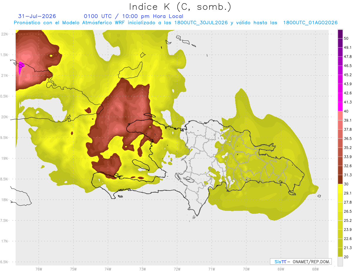Click the colorbar label '39.1'

(348, 120)
